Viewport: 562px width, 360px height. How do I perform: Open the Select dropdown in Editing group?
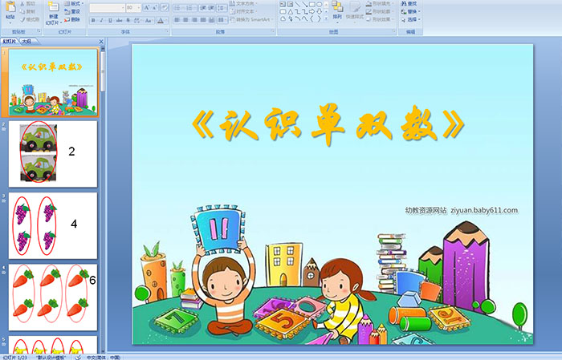click(411, 19)
